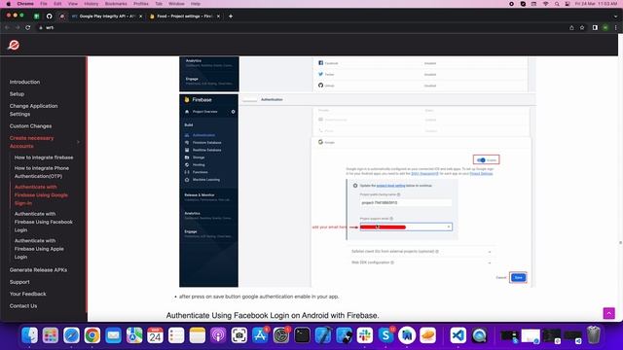Click the red site logo in the header
The image size is (623, 350).
click(x=14, y=45)
